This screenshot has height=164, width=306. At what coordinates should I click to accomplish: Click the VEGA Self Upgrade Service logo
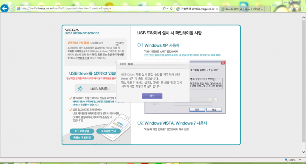(82, 31)
